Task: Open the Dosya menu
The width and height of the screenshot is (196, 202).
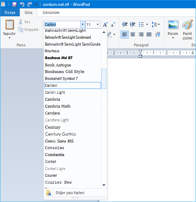Action: [x=10, y=12]
